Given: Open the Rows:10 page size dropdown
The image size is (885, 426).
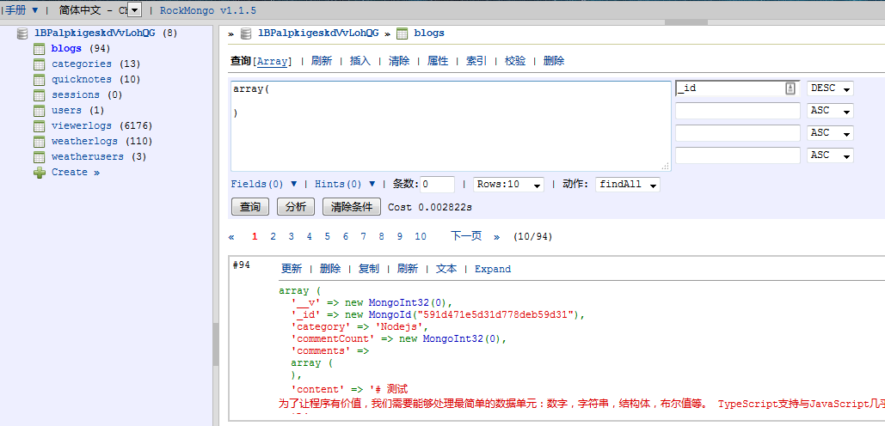Looking at the screenshot, I should pos(509,185).
